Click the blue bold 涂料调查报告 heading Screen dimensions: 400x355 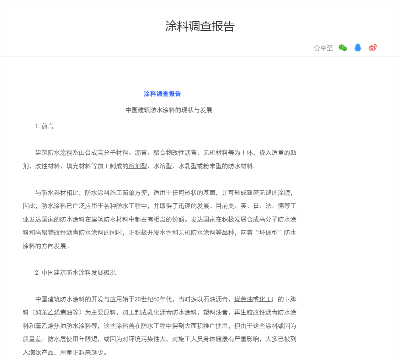click(162, 94)
